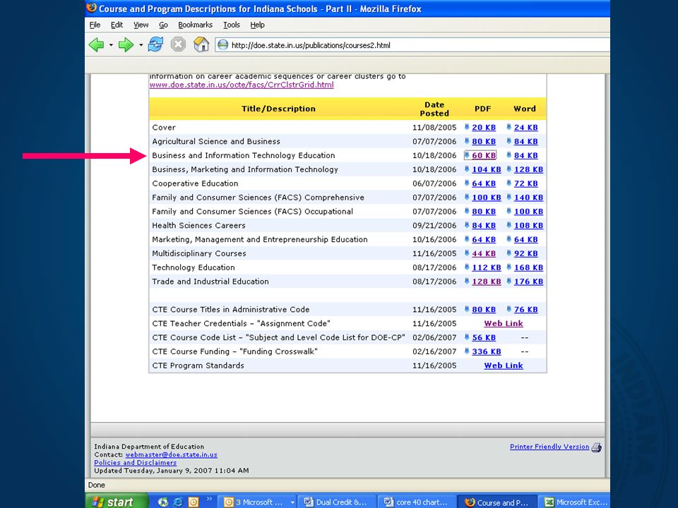
Task: Expand the quick launch chevron on taskbar
Action: coord(209,499)
